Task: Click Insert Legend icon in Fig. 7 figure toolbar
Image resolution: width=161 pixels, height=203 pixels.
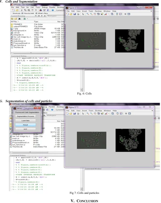Action: [x=121, y=114]
